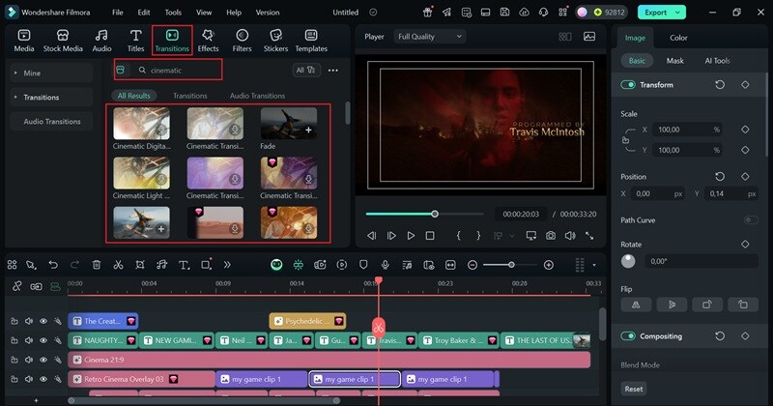Hide the Cinema 21:9 track
This screenshot has width=773, height=406.
point(43,360)
